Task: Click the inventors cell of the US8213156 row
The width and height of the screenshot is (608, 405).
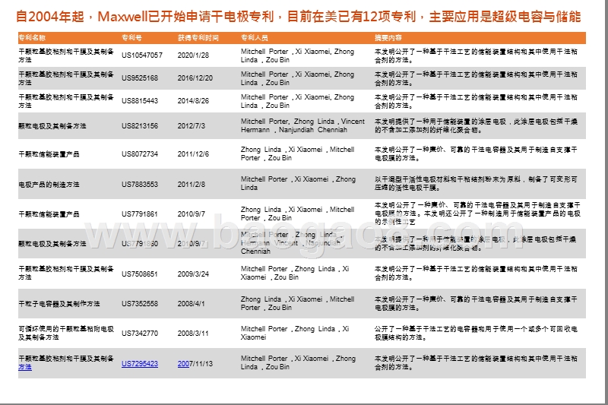Action: [x=302, y=125]
